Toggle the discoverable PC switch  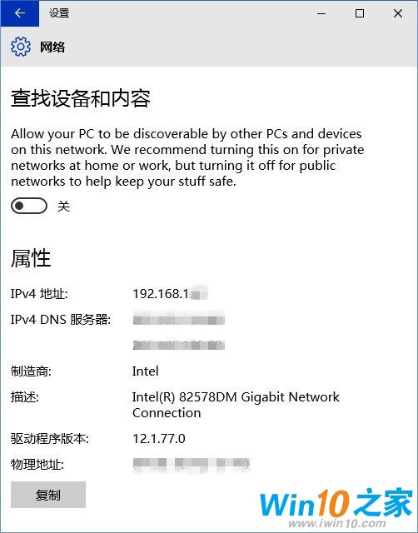[29, 206]
